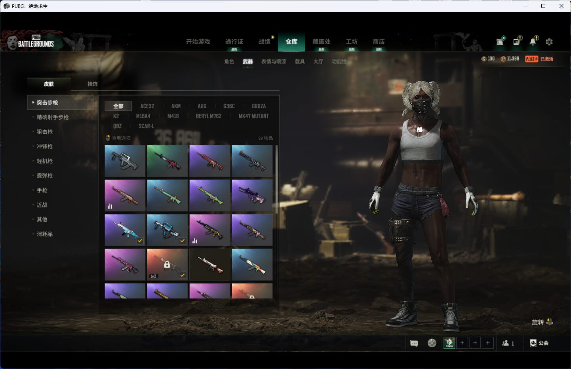Open the settings gear in top bar

pos(549,42)
